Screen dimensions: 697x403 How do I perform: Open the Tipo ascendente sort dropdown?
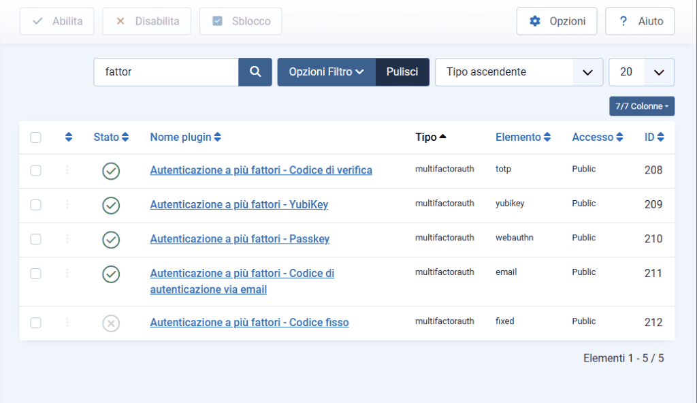[x=519, y=72]
